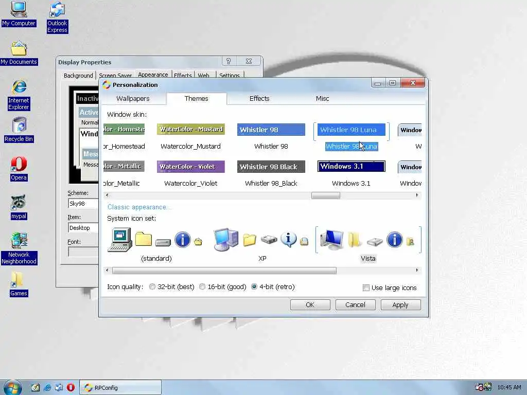Click the tray icons beside clock

483,387
